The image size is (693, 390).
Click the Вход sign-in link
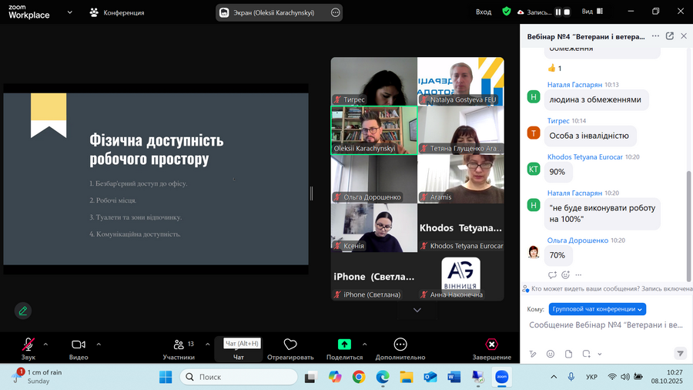(x=484, y=12)
